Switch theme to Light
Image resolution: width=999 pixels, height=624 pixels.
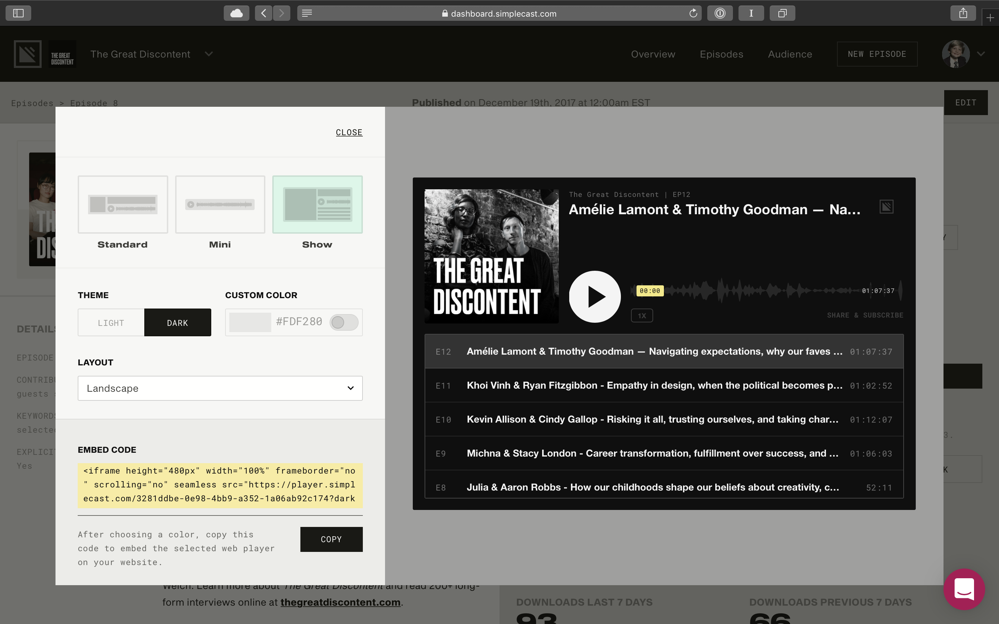coord(111,323)
